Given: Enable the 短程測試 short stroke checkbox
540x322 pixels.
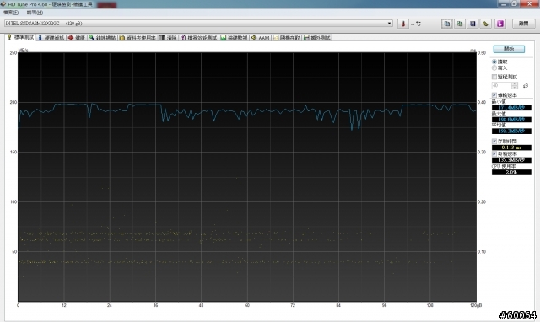Looking at the screenshot, I should point(494,77).
